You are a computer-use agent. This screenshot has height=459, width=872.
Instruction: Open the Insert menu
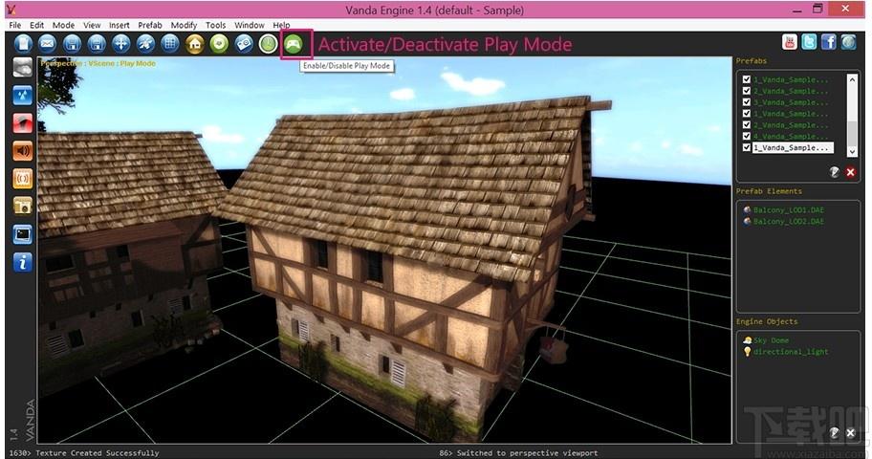click(119, 25)
